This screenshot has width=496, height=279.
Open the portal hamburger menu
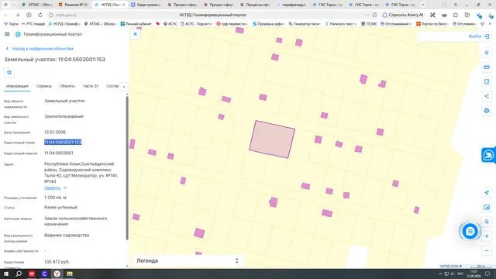pos(7,34)
